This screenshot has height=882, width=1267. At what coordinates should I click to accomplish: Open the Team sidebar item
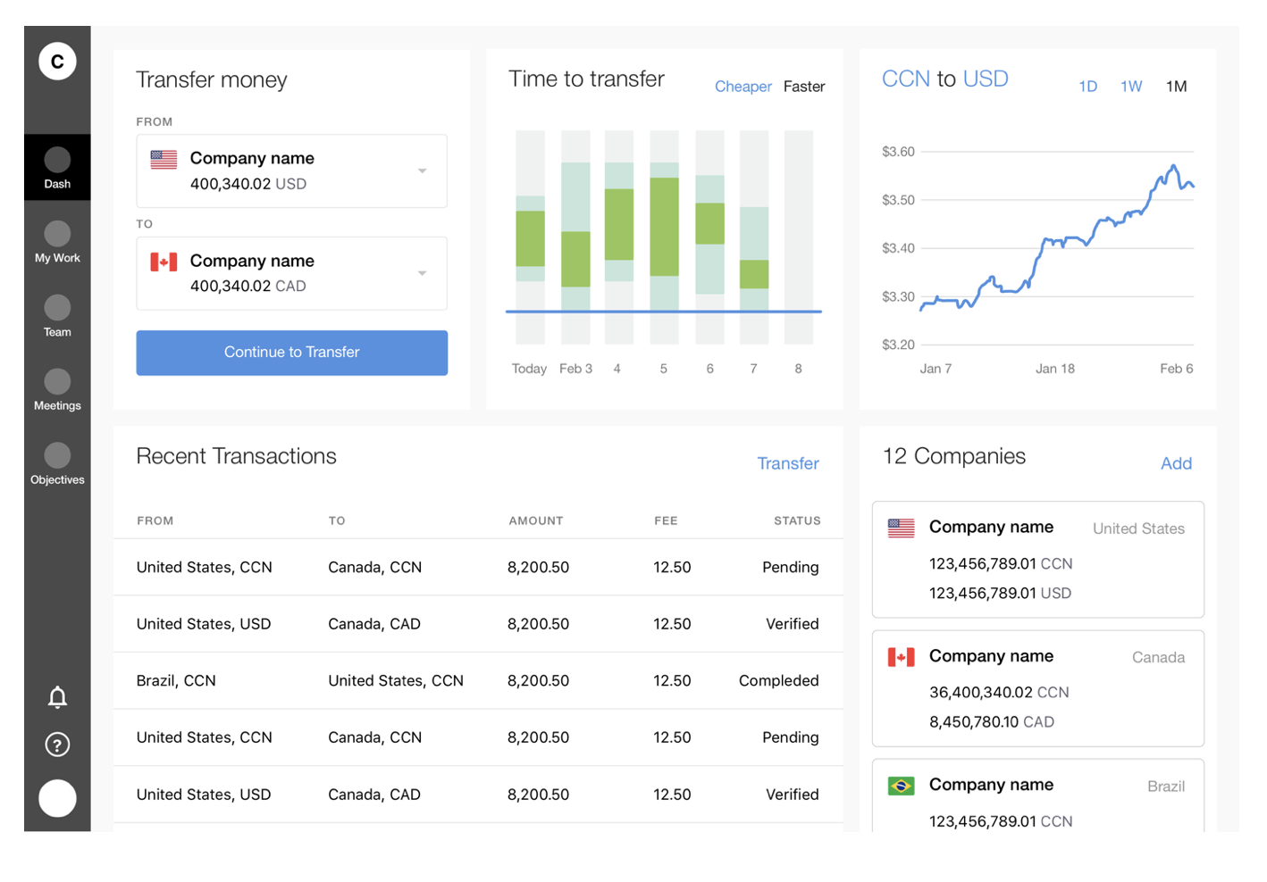[x=57, y=316]
